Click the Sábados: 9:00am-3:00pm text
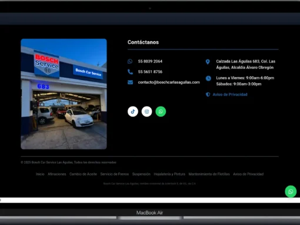 coord(239,84)
